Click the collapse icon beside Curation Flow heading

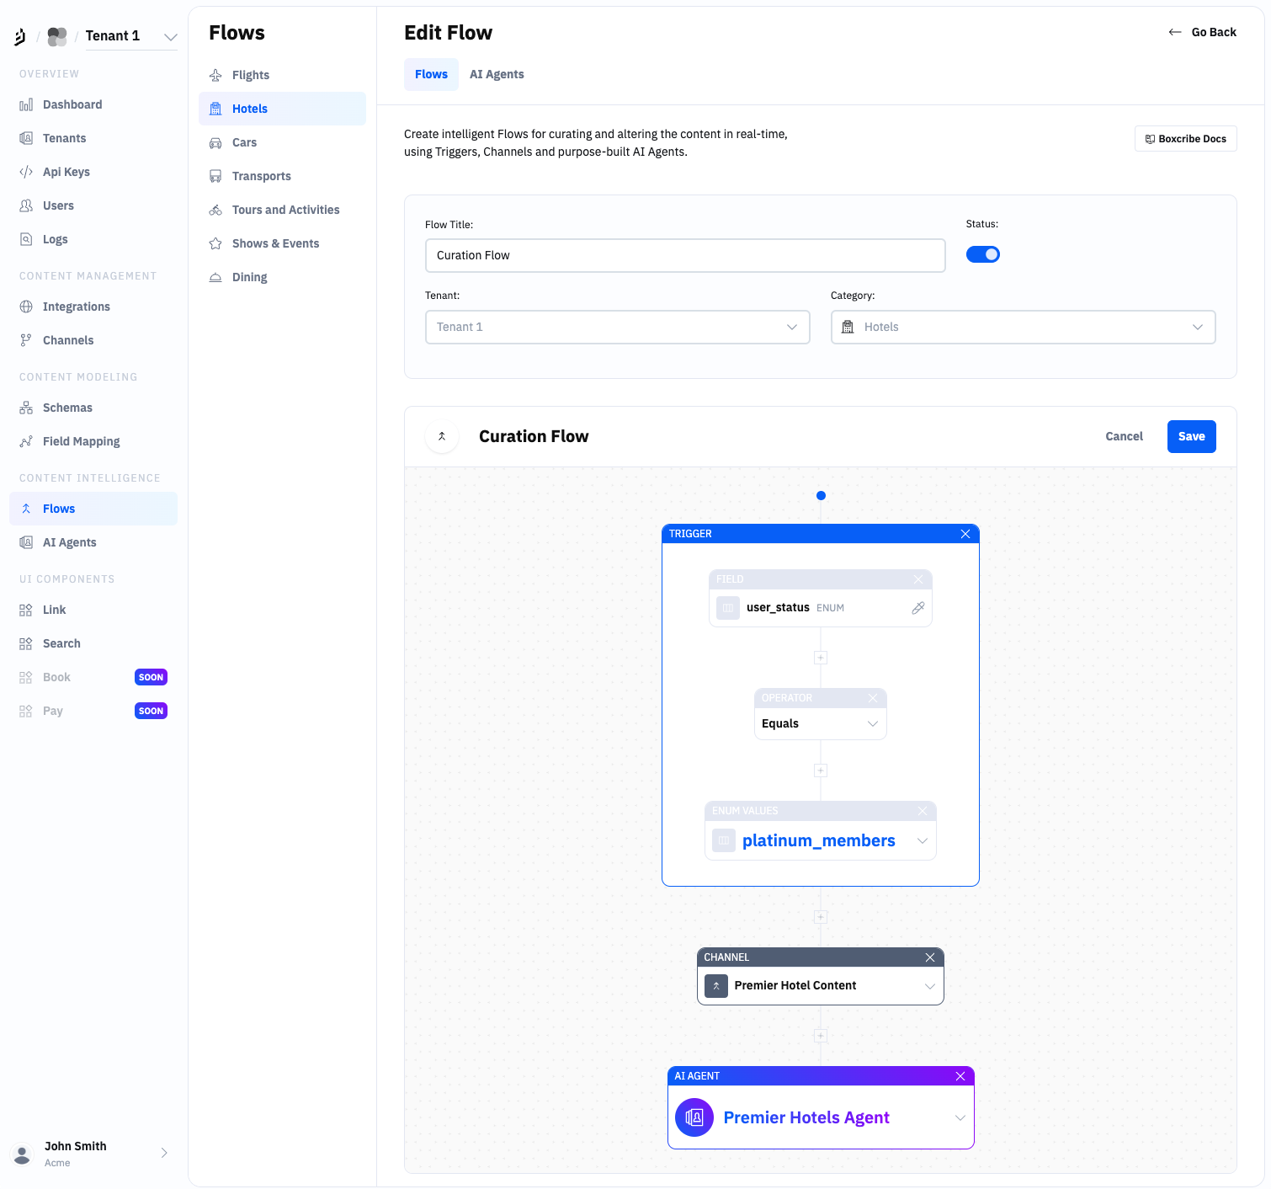pos(442,436)
